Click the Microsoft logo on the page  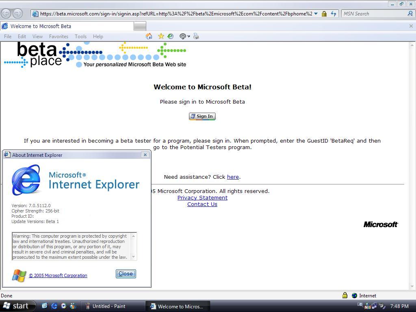click(x=381, y=224)
